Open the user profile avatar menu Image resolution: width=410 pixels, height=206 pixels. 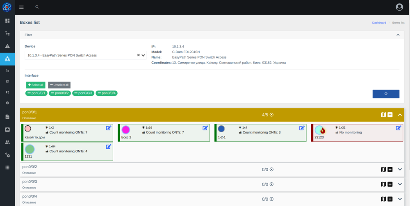click(x=399, y=7)
